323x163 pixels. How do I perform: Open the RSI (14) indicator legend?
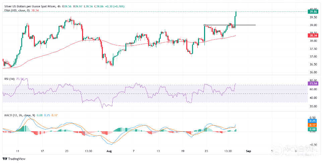pos(9,79)
